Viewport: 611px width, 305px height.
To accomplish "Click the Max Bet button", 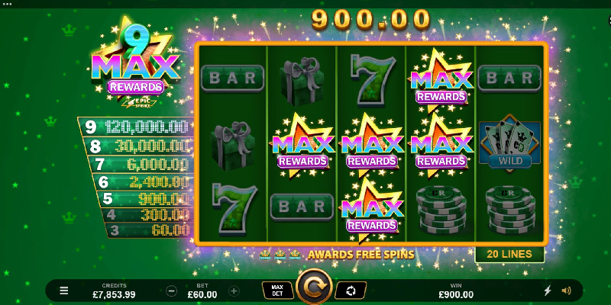I will click(x=277, y=291).
